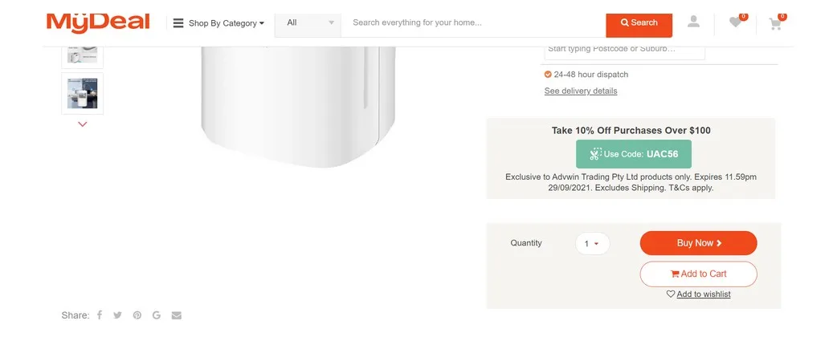Open the Quantity dropdown
833x345 pixels.
point(592,243)
